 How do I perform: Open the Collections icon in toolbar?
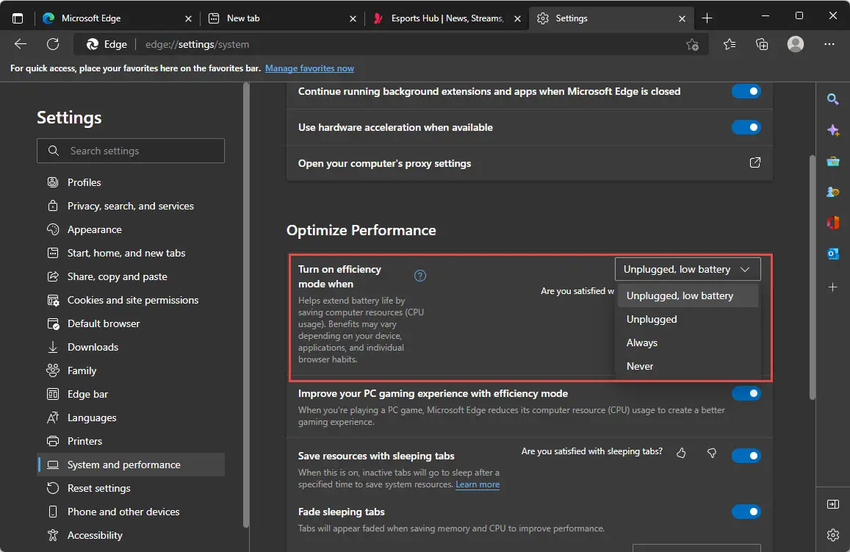pyautogui.click(x=762, y=44)
